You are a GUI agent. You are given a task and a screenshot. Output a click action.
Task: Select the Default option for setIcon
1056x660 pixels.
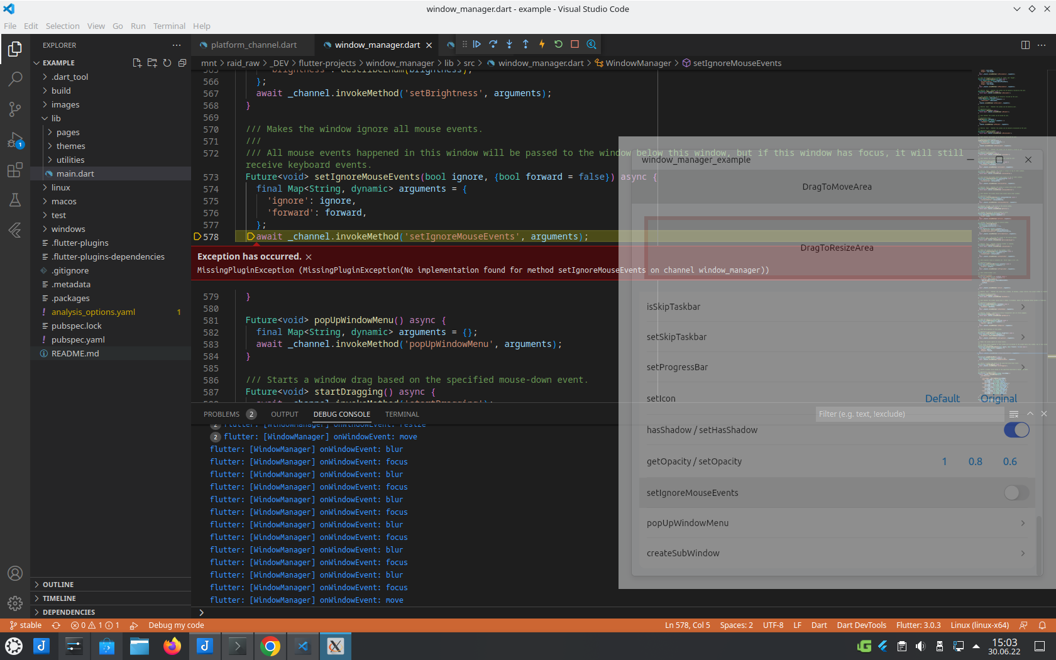(x=942, y=399)
